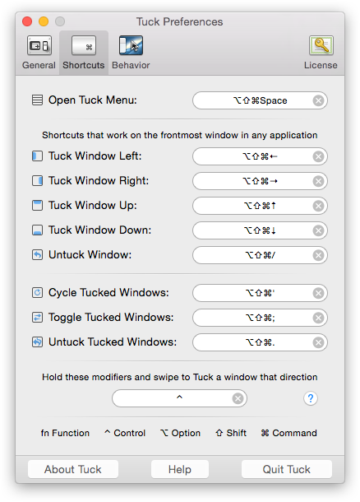The image size is (360, 502).
Task: Clear the Tuck Window Left shortcut
Action: tap(318, 156)
